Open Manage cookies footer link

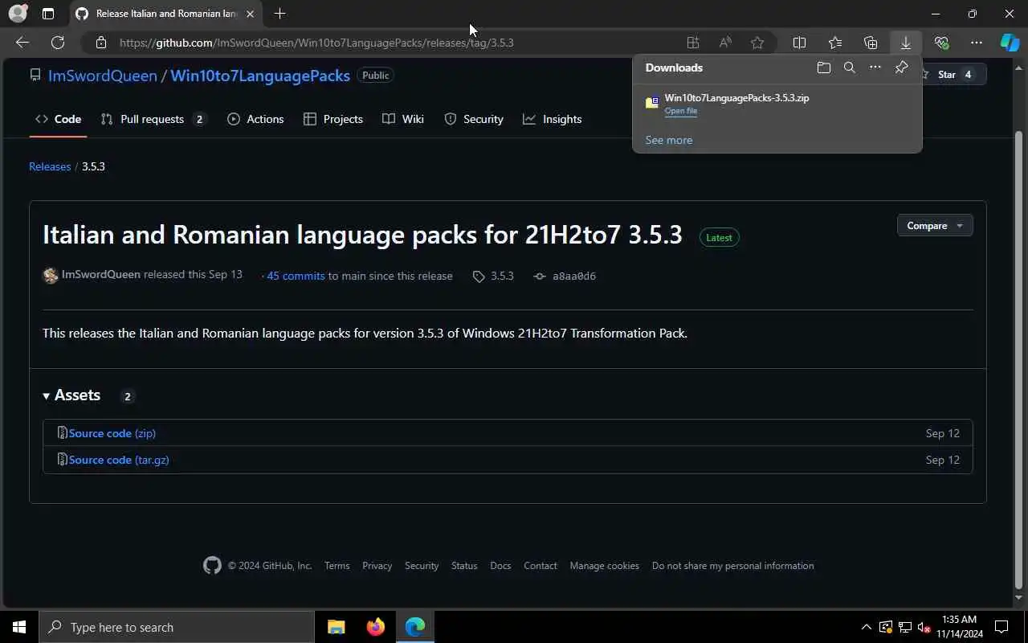pos(605,566)
